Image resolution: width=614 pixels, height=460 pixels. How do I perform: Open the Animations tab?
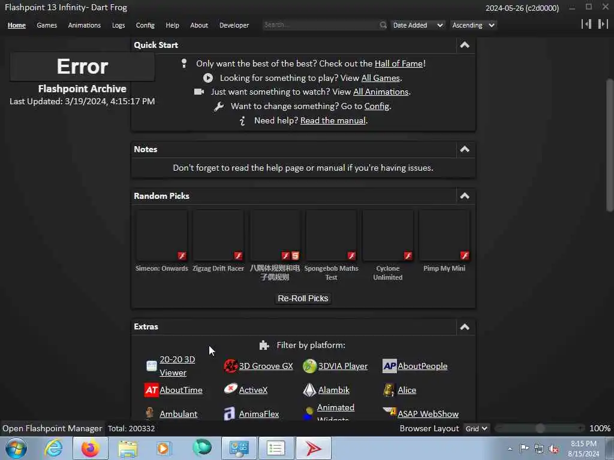(84, 25)
